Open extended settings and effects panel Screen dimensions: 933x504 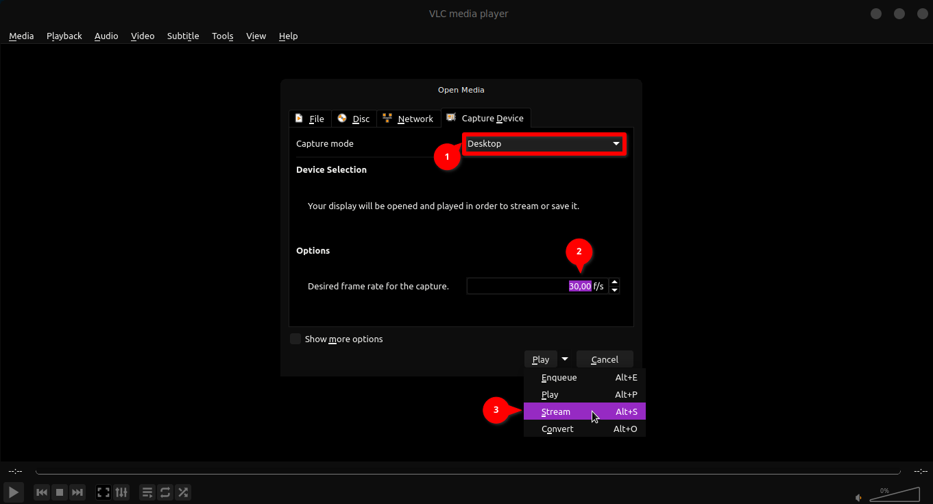(121, 492)
